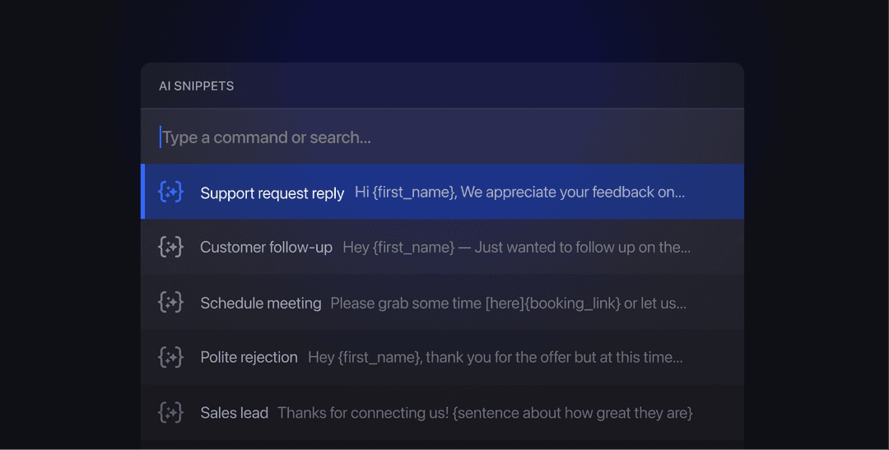
Task: Click the AI SNIPPETS header label
Action: point(196,86)
